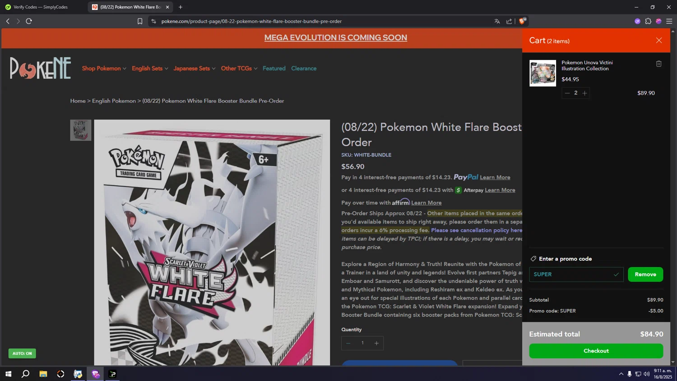The image size is (677, 381).
Task: Decrease product quantity on page
Action: tap(348, 343)
